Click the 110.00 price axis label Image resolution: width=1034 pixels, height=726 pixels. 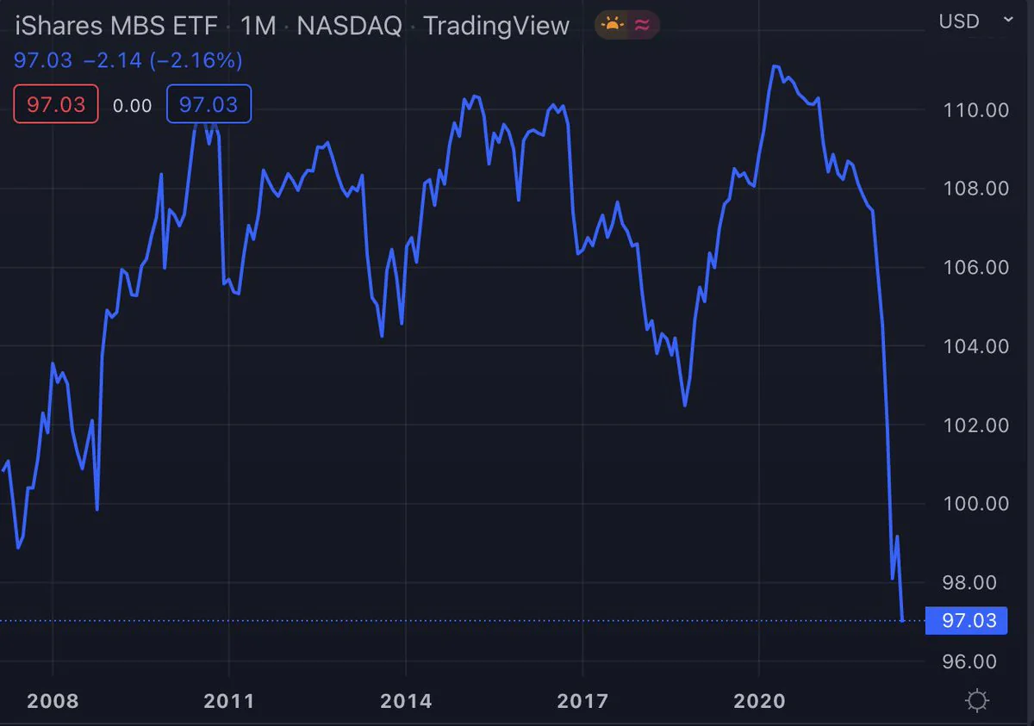[975, 109]
